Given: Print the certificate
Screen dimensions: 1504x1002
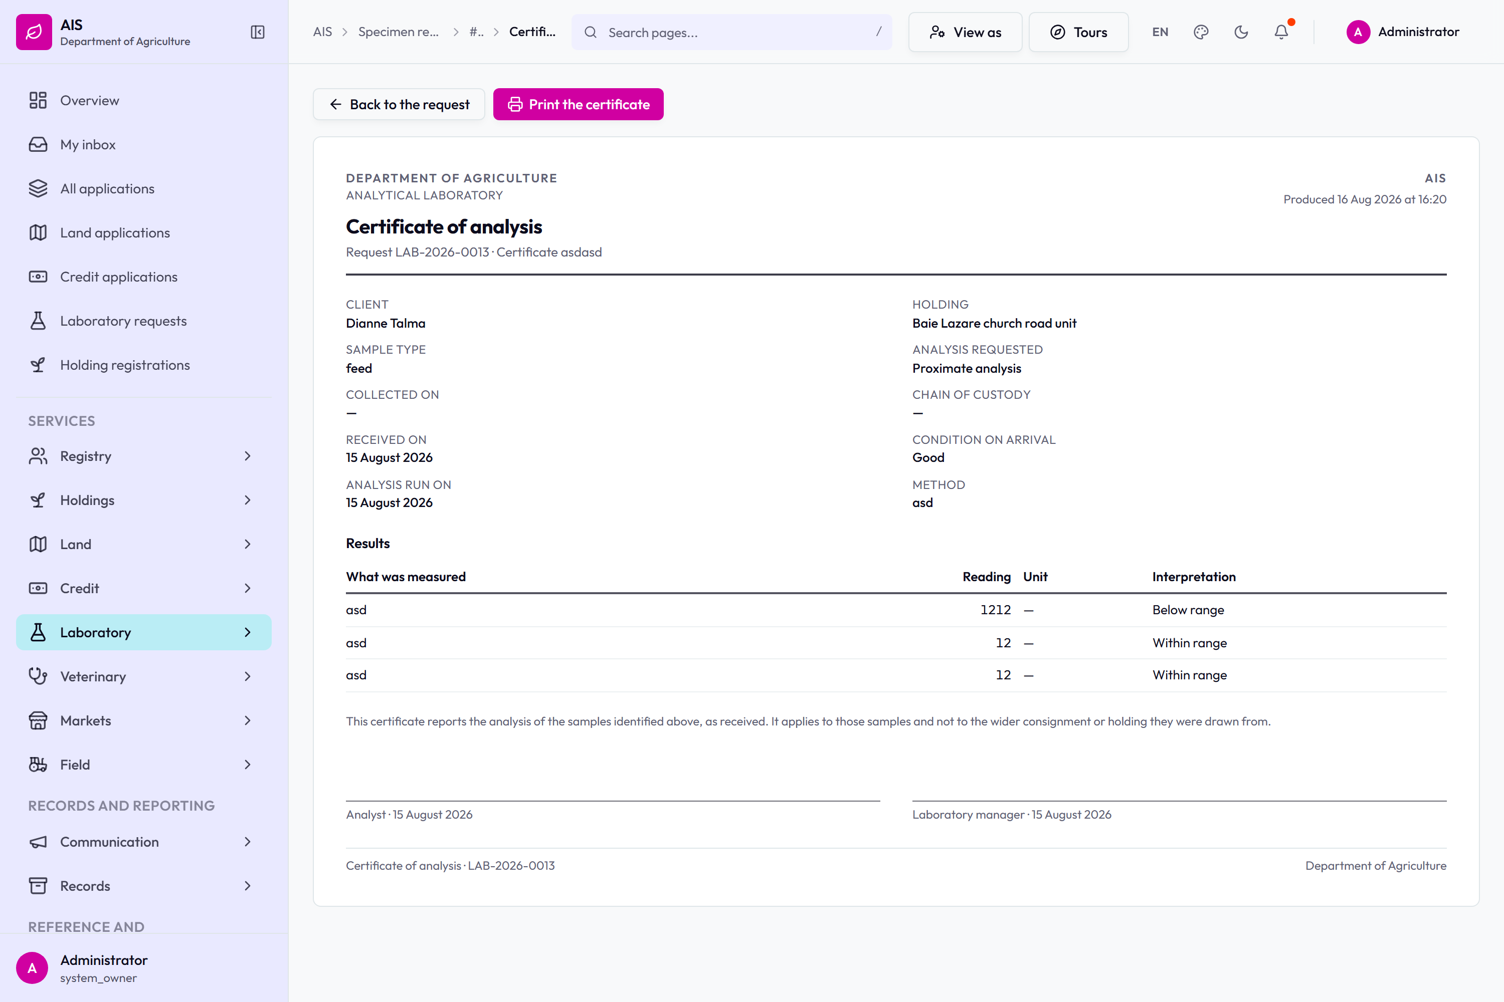Looking at the screenshot, I should 578,104.
